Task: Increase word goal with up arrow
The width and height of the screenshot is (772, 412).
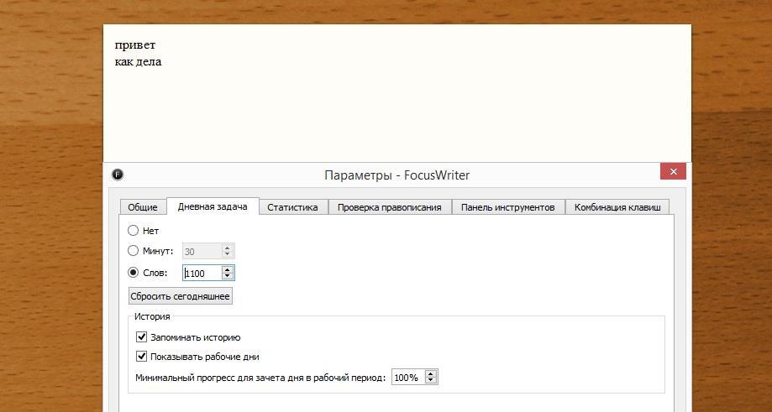Action: tap(227, 269)
